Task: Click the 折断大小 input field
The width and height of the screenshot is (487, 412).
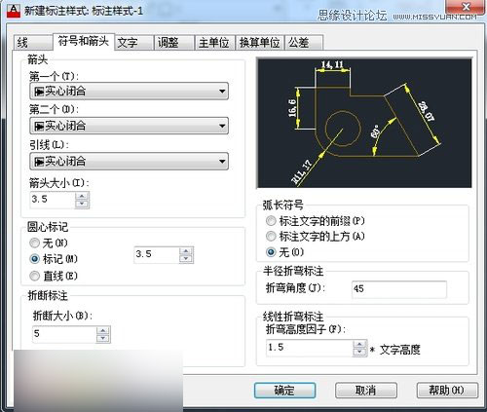Action: (x=64, y=334)
